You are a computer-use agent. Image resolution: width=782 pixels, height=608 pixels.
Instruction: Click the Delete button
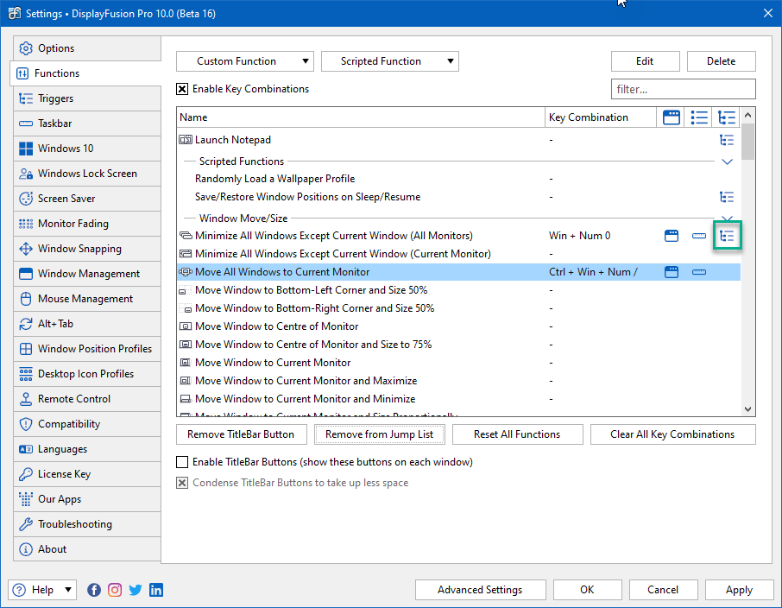click(x=722, y=61)
